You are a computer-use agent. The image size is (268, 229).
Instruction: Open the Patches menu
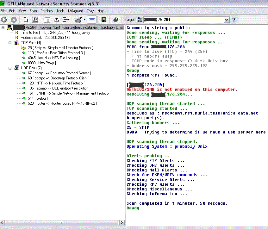click(47, 11)
